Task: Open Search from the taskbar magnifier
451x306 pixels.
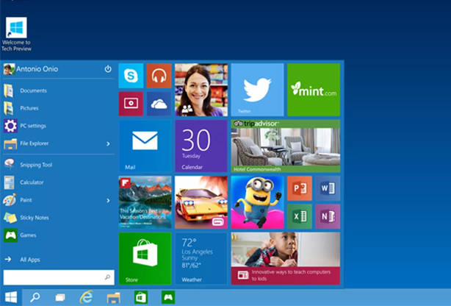Action: point(35,297)
